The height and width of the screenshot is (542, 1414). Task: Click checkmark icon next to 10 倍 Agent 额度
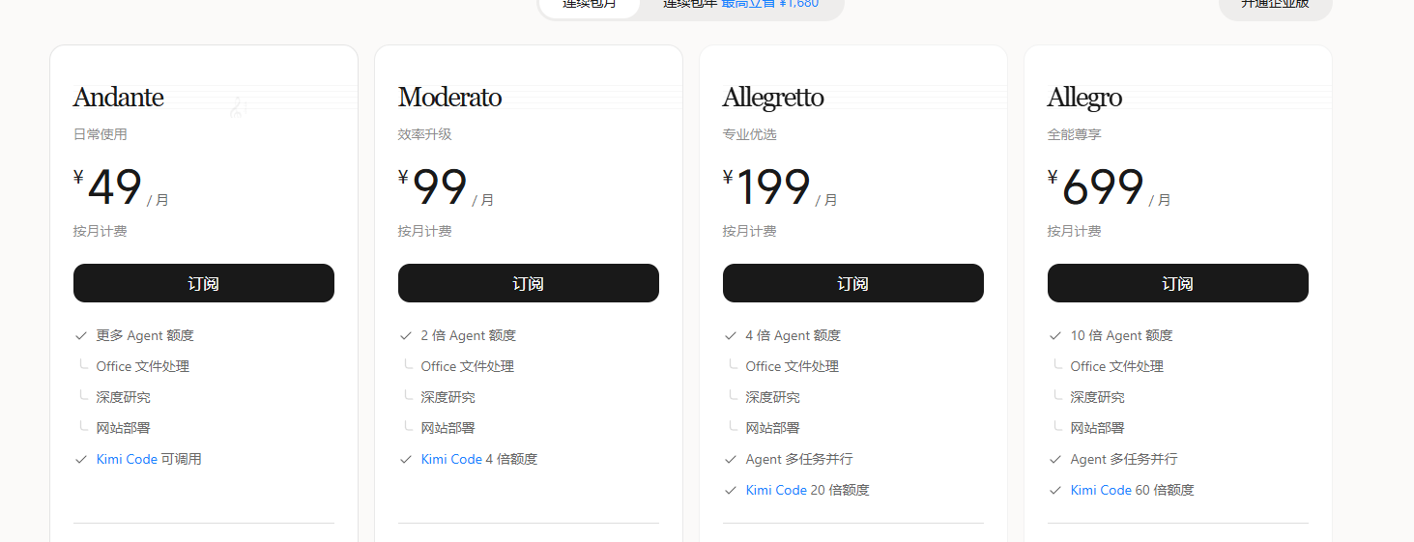coord(1055,335)
